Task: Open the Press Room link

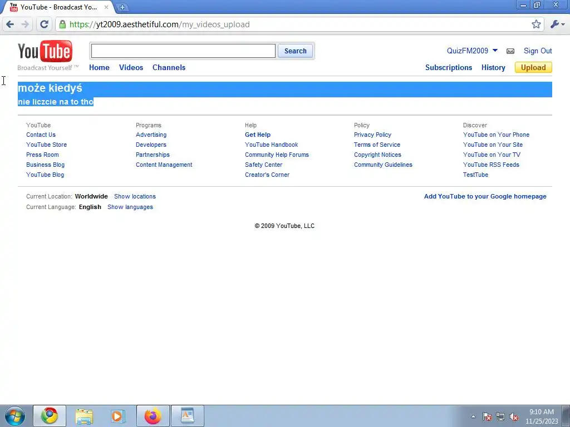Action: [42, 155]
